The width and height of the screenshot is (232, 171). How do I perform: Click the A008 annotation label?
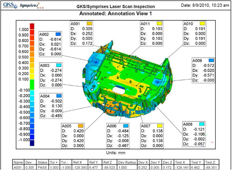click(x=187, y=124)
